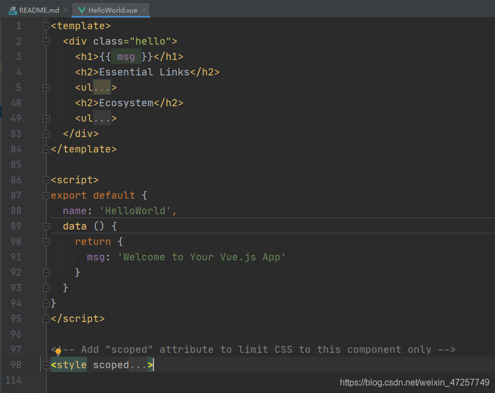The height and width of the screenshot is (393, 495).
Task: Click the folded ellipsis after ul on line 5
Action: coord(102,88)
